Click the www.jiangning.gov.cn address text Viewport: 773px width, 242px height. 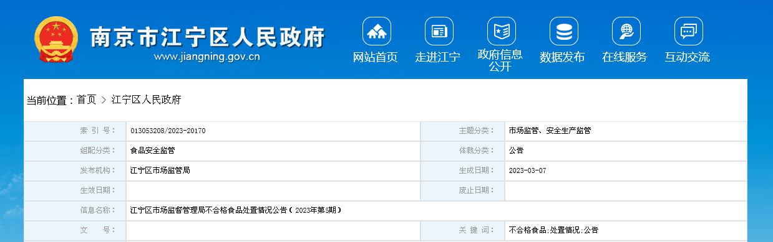tap(207, 57)
